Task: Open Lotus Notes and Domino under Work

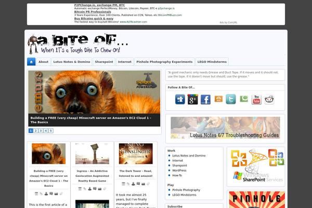Action: (189, 155)
